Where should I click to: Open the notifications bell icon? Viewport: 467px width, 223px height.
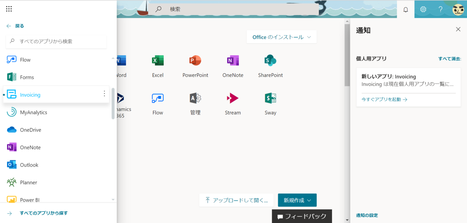[x=406, y=9]
